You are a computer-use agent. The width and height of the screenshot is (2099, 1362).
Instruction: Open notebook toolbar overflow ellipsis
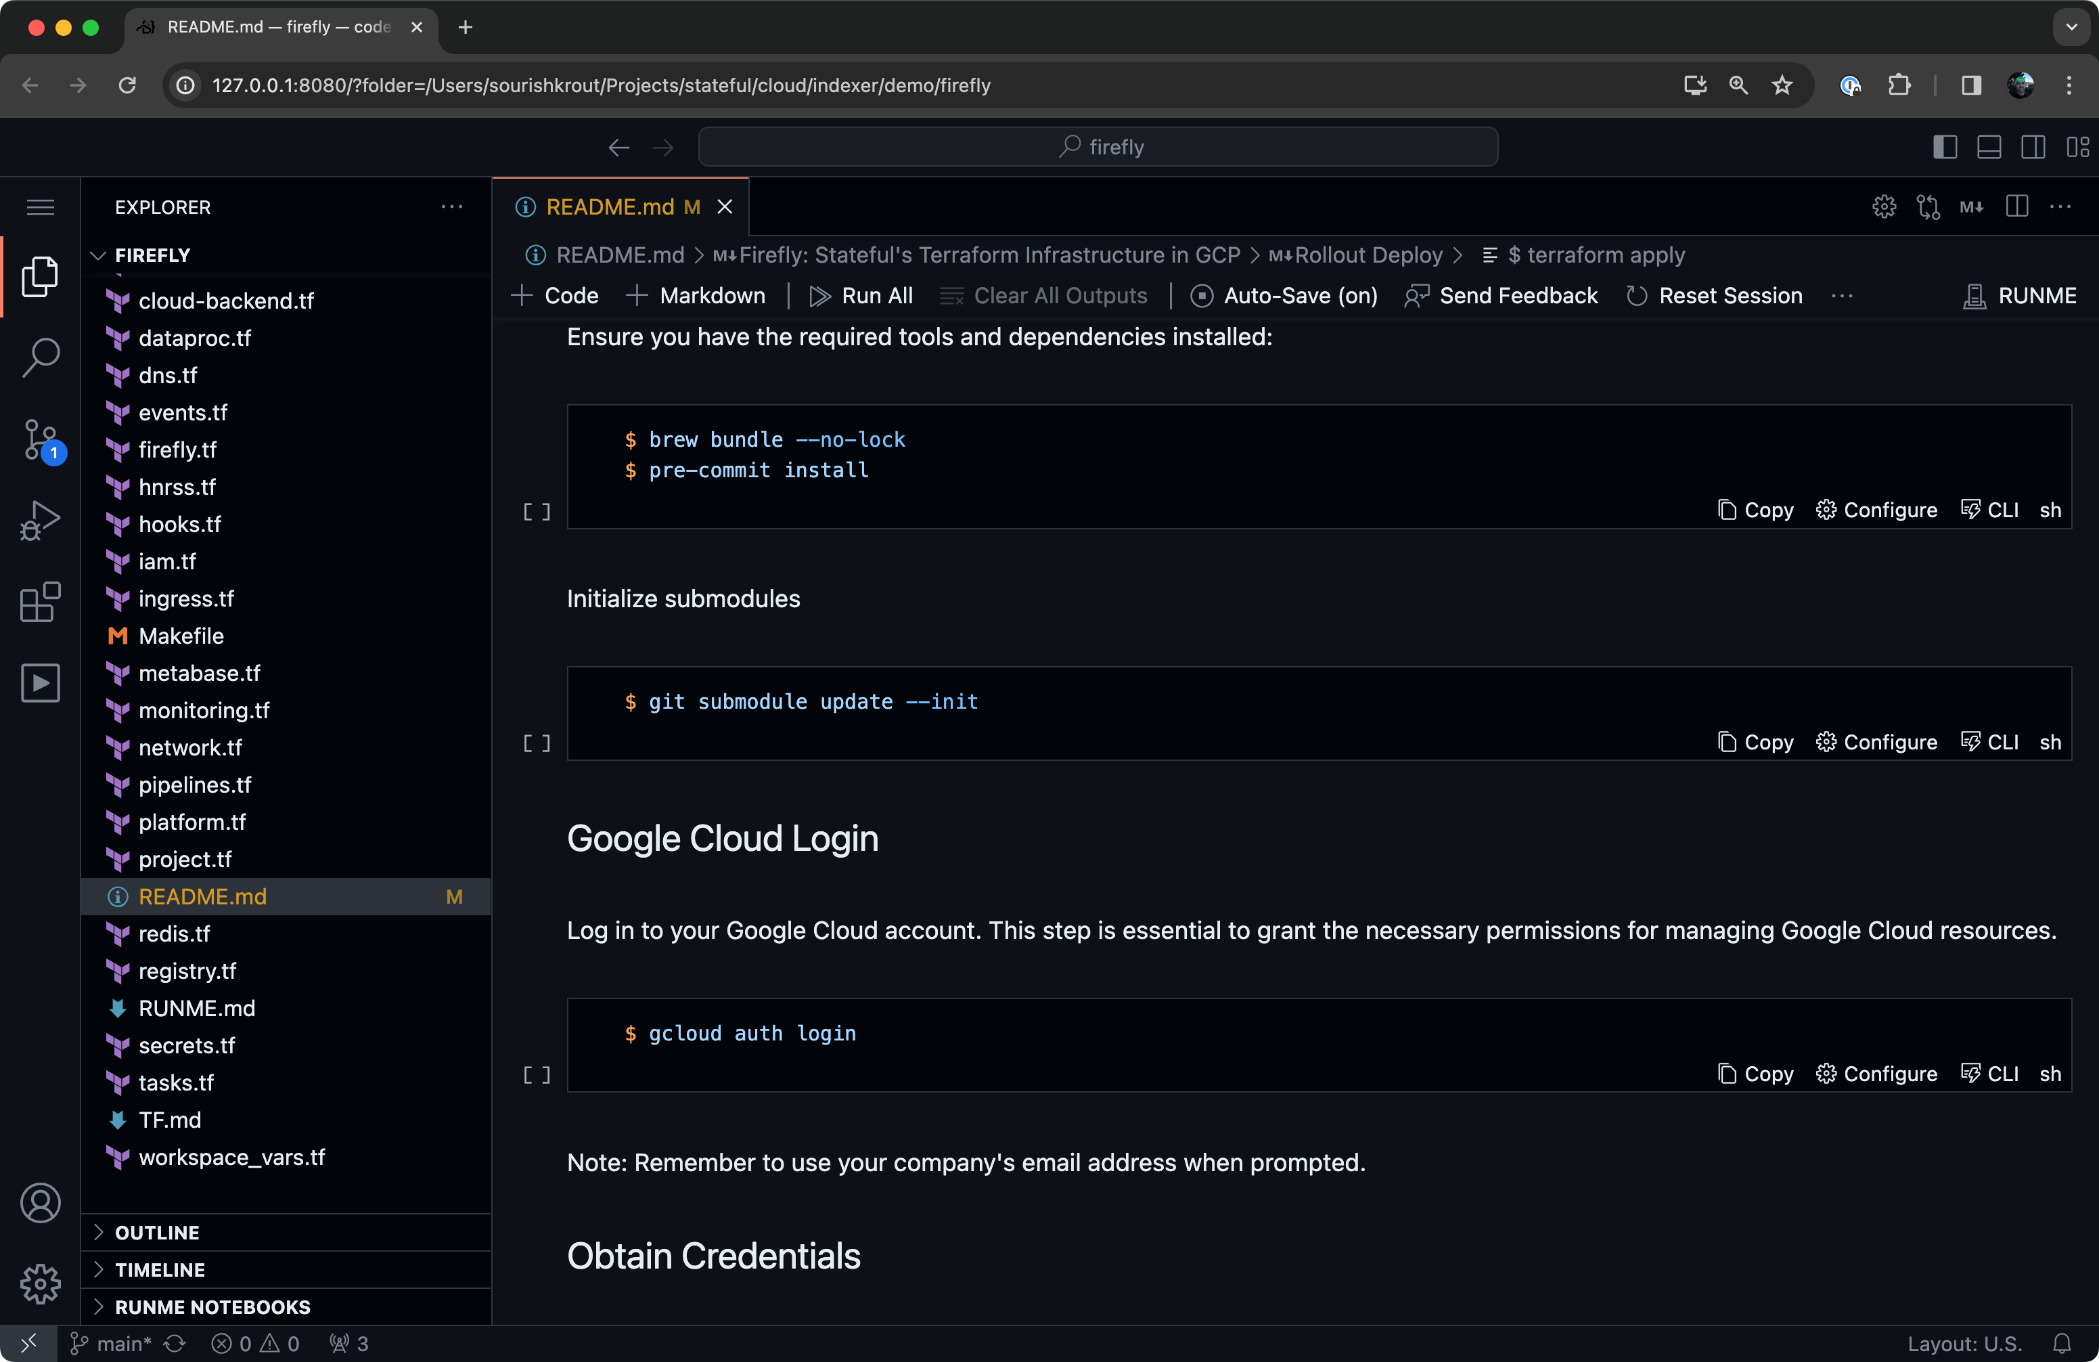pyautogui.click(x=1841, y=296)
